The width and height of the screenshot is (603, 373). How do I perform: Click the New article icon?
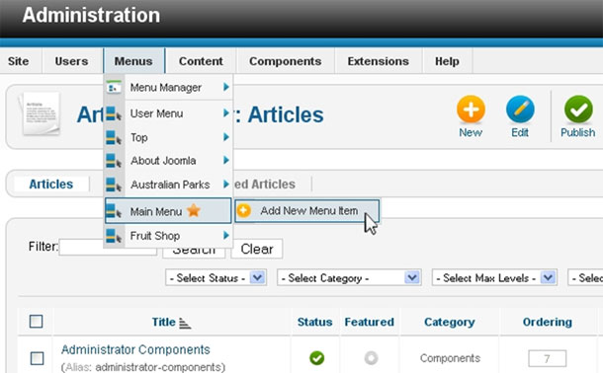pos(471,110)
